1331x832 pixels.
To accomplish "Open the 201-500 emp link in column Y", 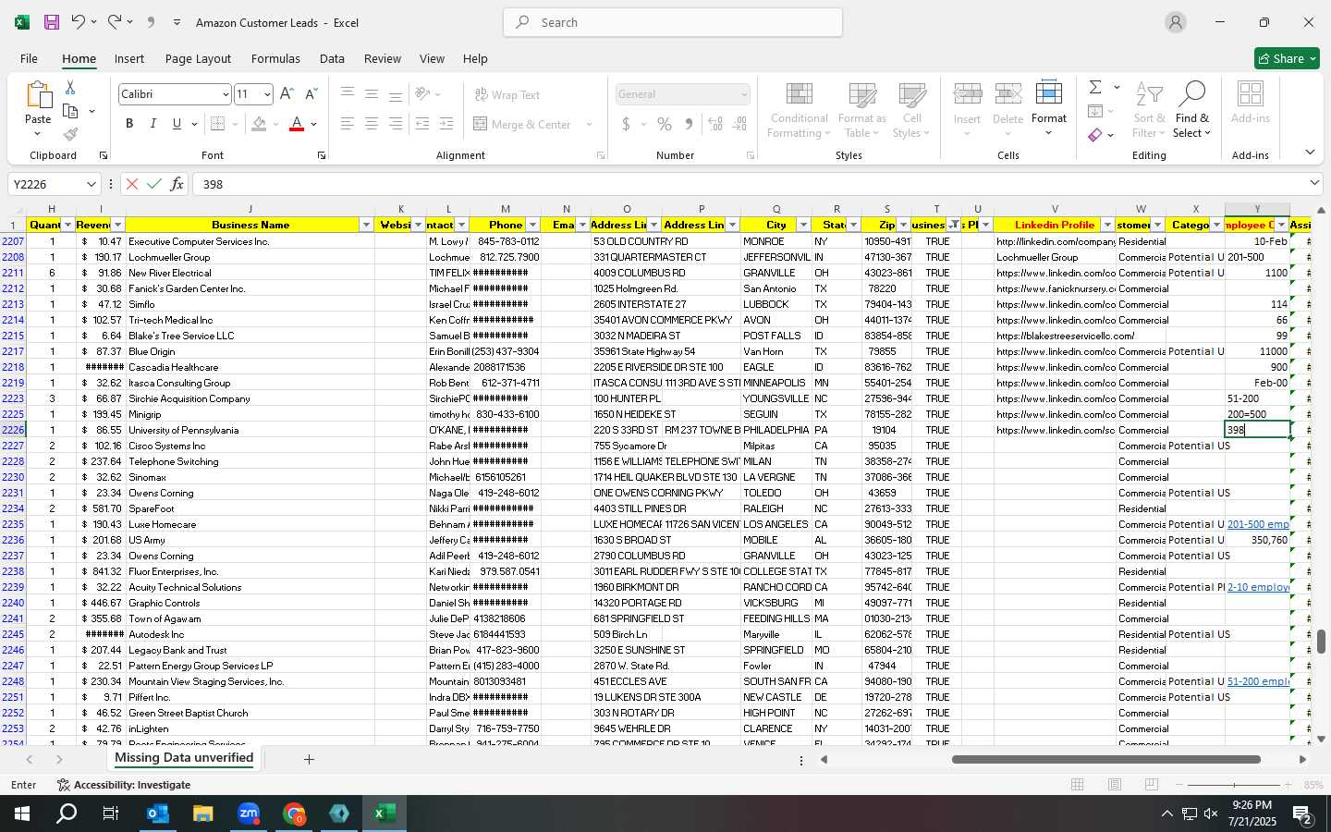I will [1257, 524].
